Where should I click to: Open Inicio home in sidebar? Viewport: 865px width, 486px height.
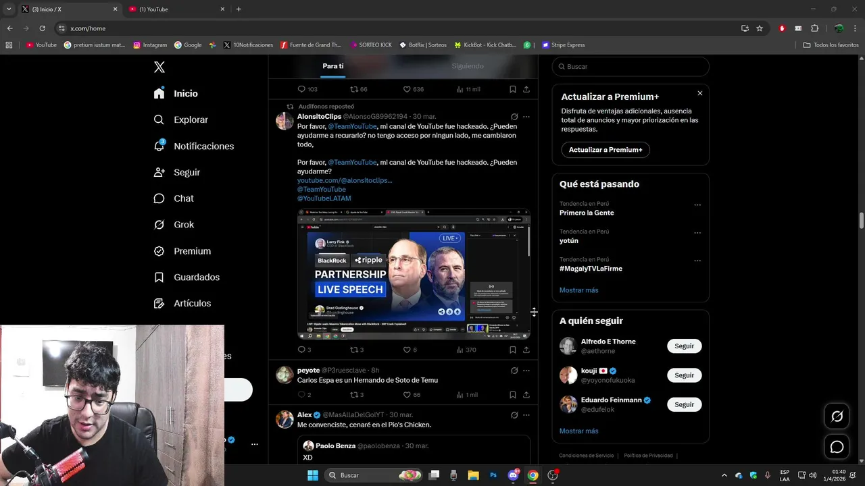(x=176, y=94)
